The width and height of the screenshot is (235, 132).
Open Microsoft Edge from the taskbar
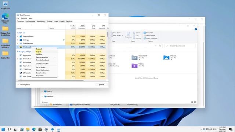tap(34, 129)
